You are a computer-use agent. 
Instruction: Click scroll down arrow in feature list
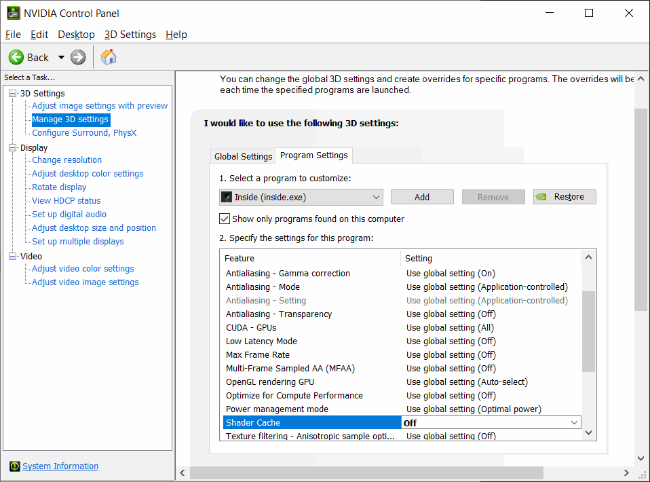click(589, 433)
